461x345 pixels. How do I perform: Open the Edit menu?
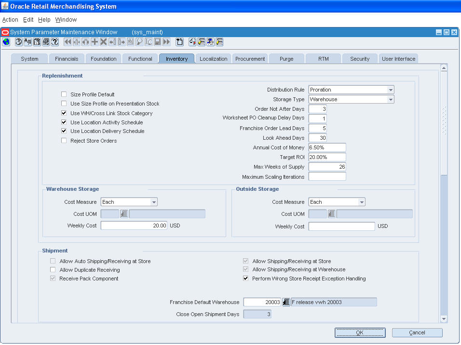pyautogui.click(x=28, y=20)
